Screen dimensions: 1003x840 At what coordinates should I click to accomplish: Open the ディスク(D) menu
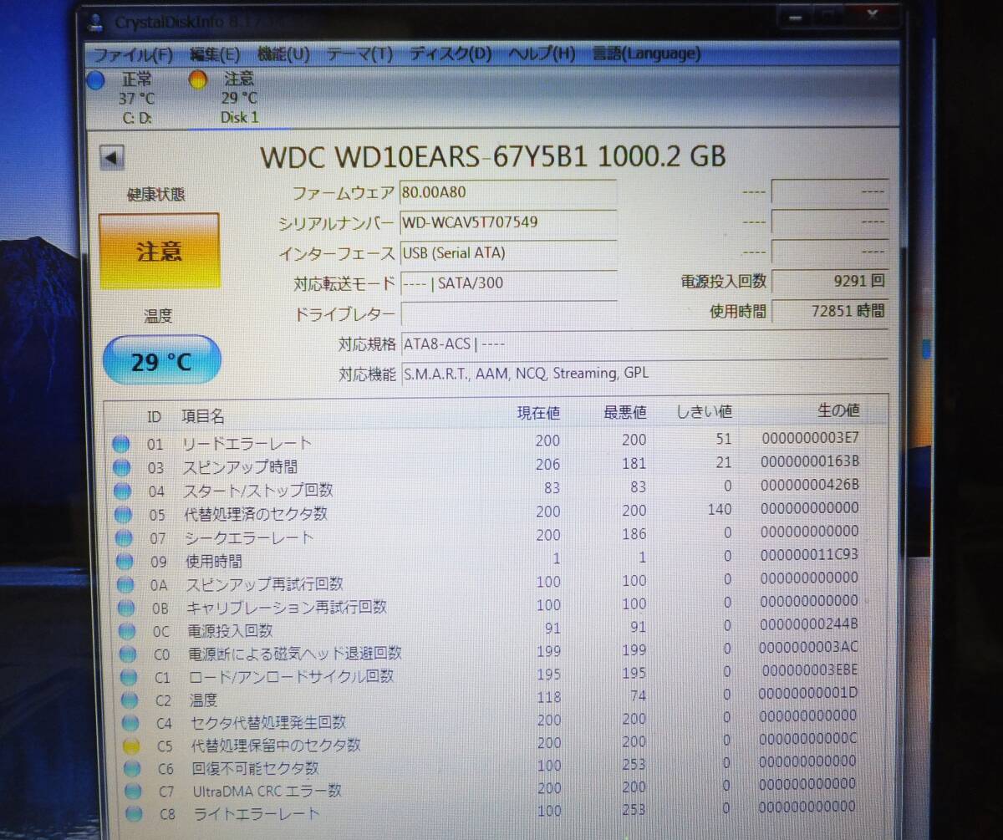point(451,54)
